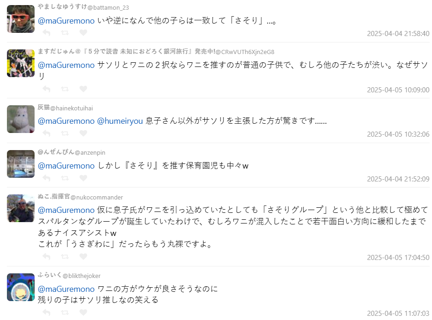
Task: Reply to ますだじゅん's tweet
Action: (46, 89)
